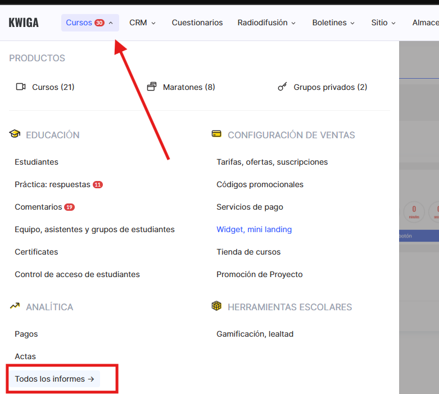Expand the Boletines menu
This screenshot has width=439, height=394.
333,23
